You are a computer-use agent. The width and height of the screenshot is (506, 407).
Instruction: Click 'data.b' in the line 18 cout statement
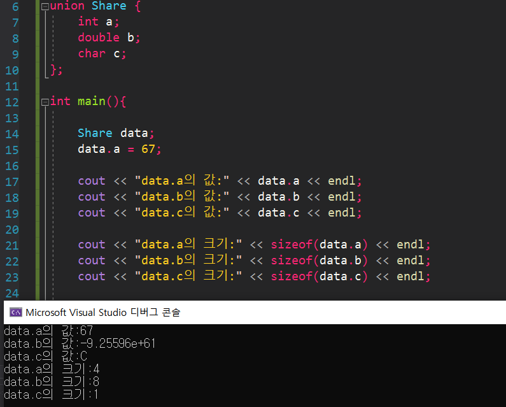279,197
